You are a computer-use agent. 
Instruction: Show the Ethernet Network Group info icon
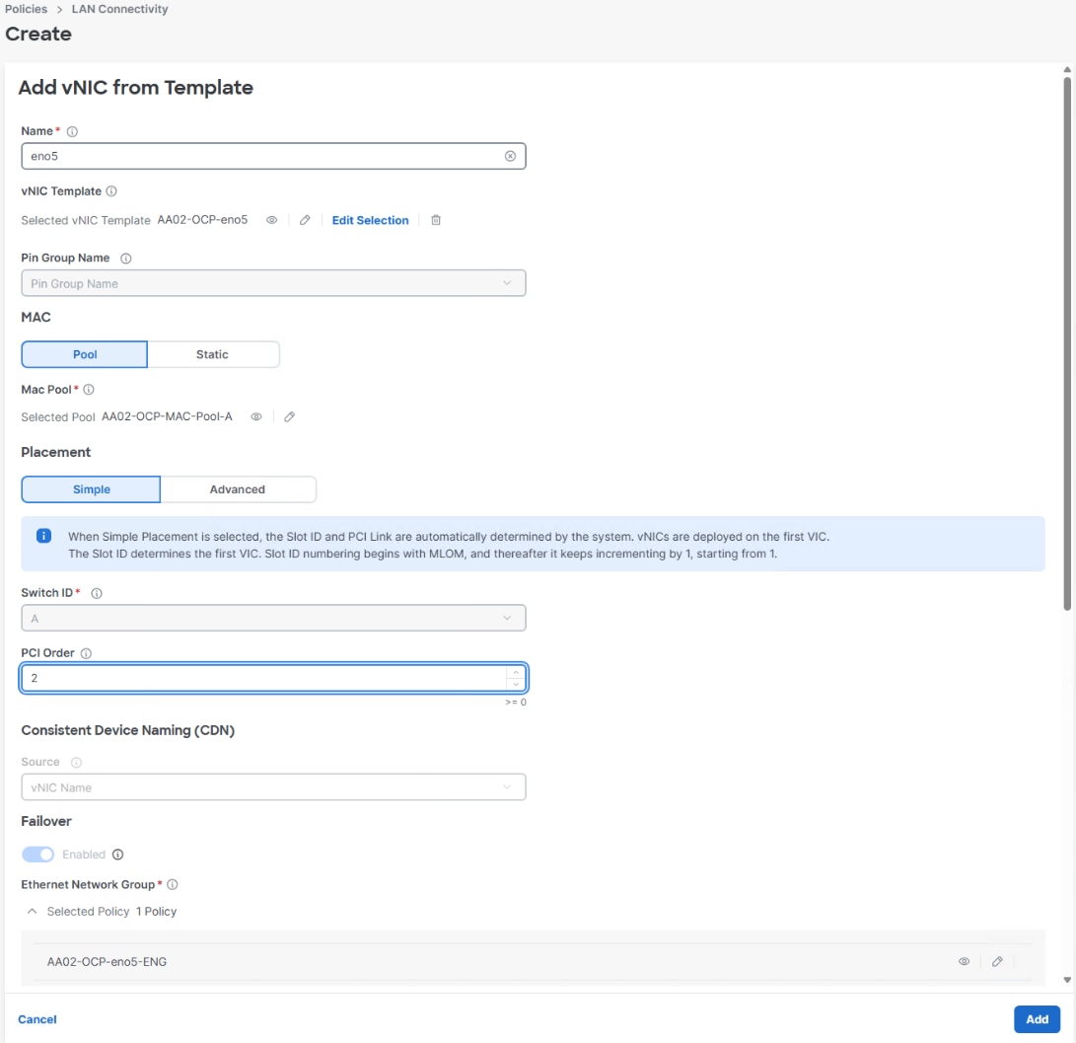coord(173,884)
